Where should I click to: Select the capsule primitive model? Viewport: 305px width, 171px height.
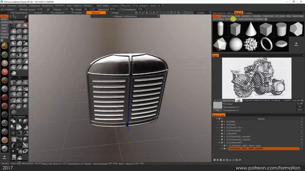(x=220, y=29)
